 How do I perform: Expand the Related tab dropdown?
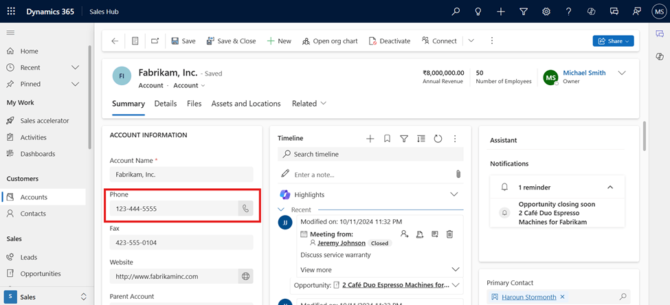tap(309, 104)
